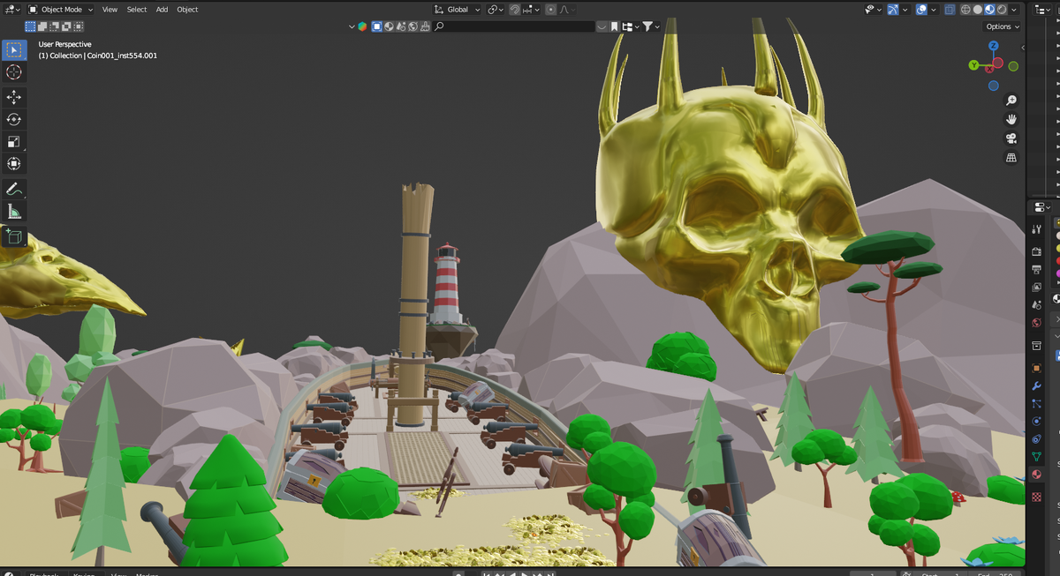Click the pan view hand gizmo
Image resolution: width=1060 pixels, height=576 pixels.
[x=1011, y=119]
